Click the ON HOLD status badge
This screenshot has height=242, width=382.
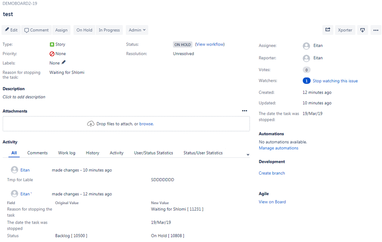click(182, 45)
